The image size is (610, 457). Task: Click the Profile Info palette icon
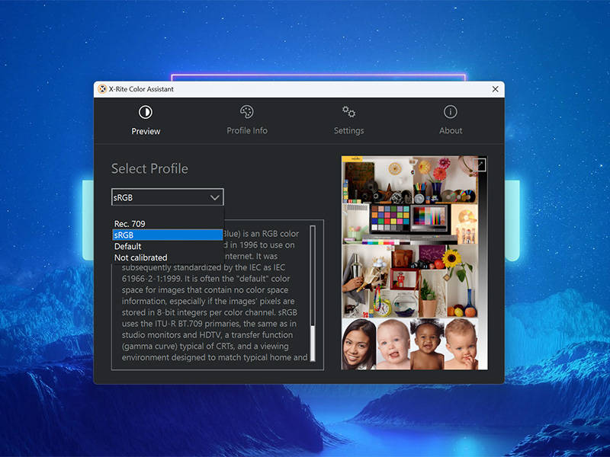point(246,112)
